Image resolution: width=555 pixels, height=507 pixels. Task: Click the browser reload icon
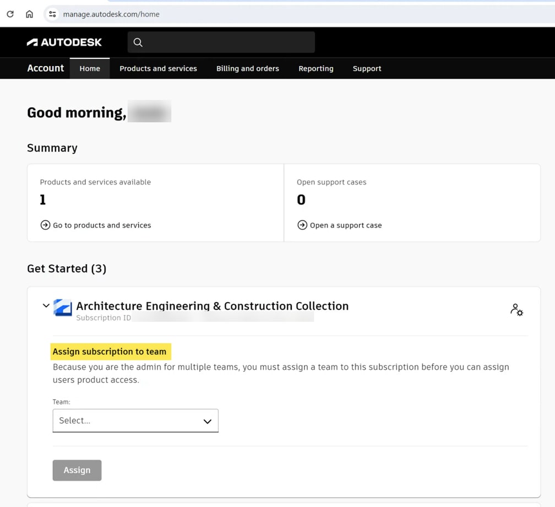(10, 14)
